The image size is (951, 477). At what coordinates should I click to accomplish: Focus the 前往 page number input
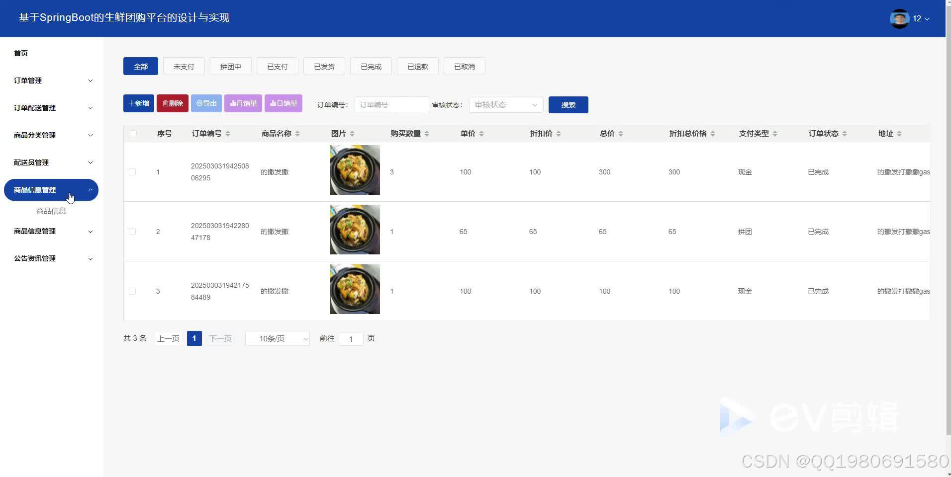[351, 339]
